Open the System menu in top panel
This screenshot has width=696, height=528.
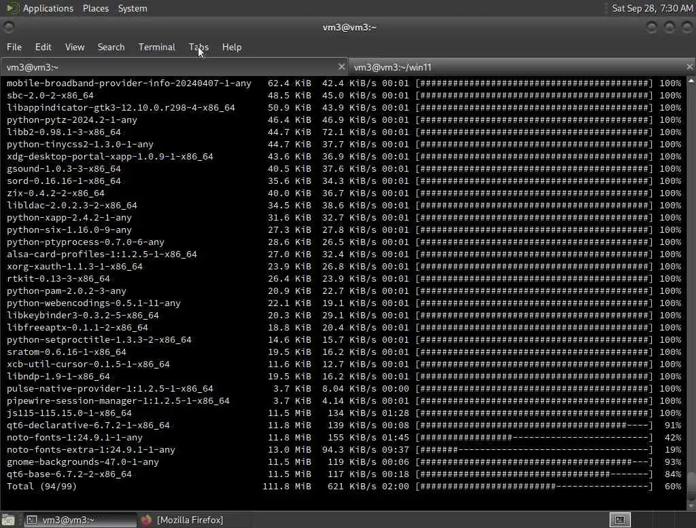pyautogui.click(x=133, y=8)
